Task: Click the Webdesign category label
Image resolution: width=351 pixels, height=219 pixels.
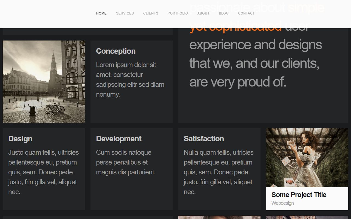Action: point(282,203)
